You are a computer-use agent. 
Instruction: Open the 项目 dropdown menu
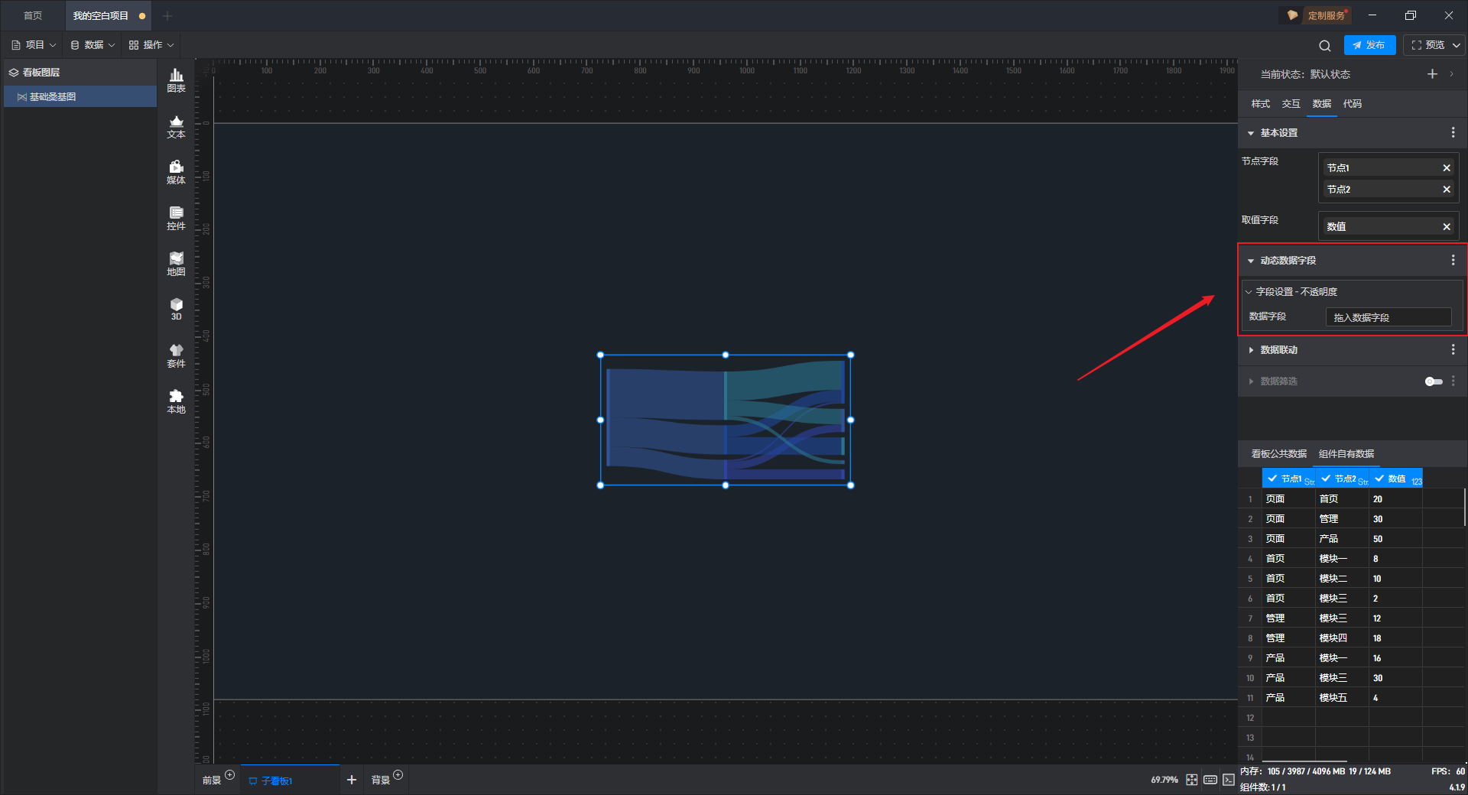click(x=34, y=45)
